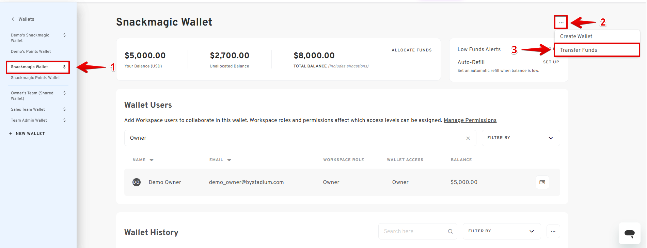Select Sales Team Wallet in the sidebar
Viewport: 647px width, 248px height.
[28, 109]
